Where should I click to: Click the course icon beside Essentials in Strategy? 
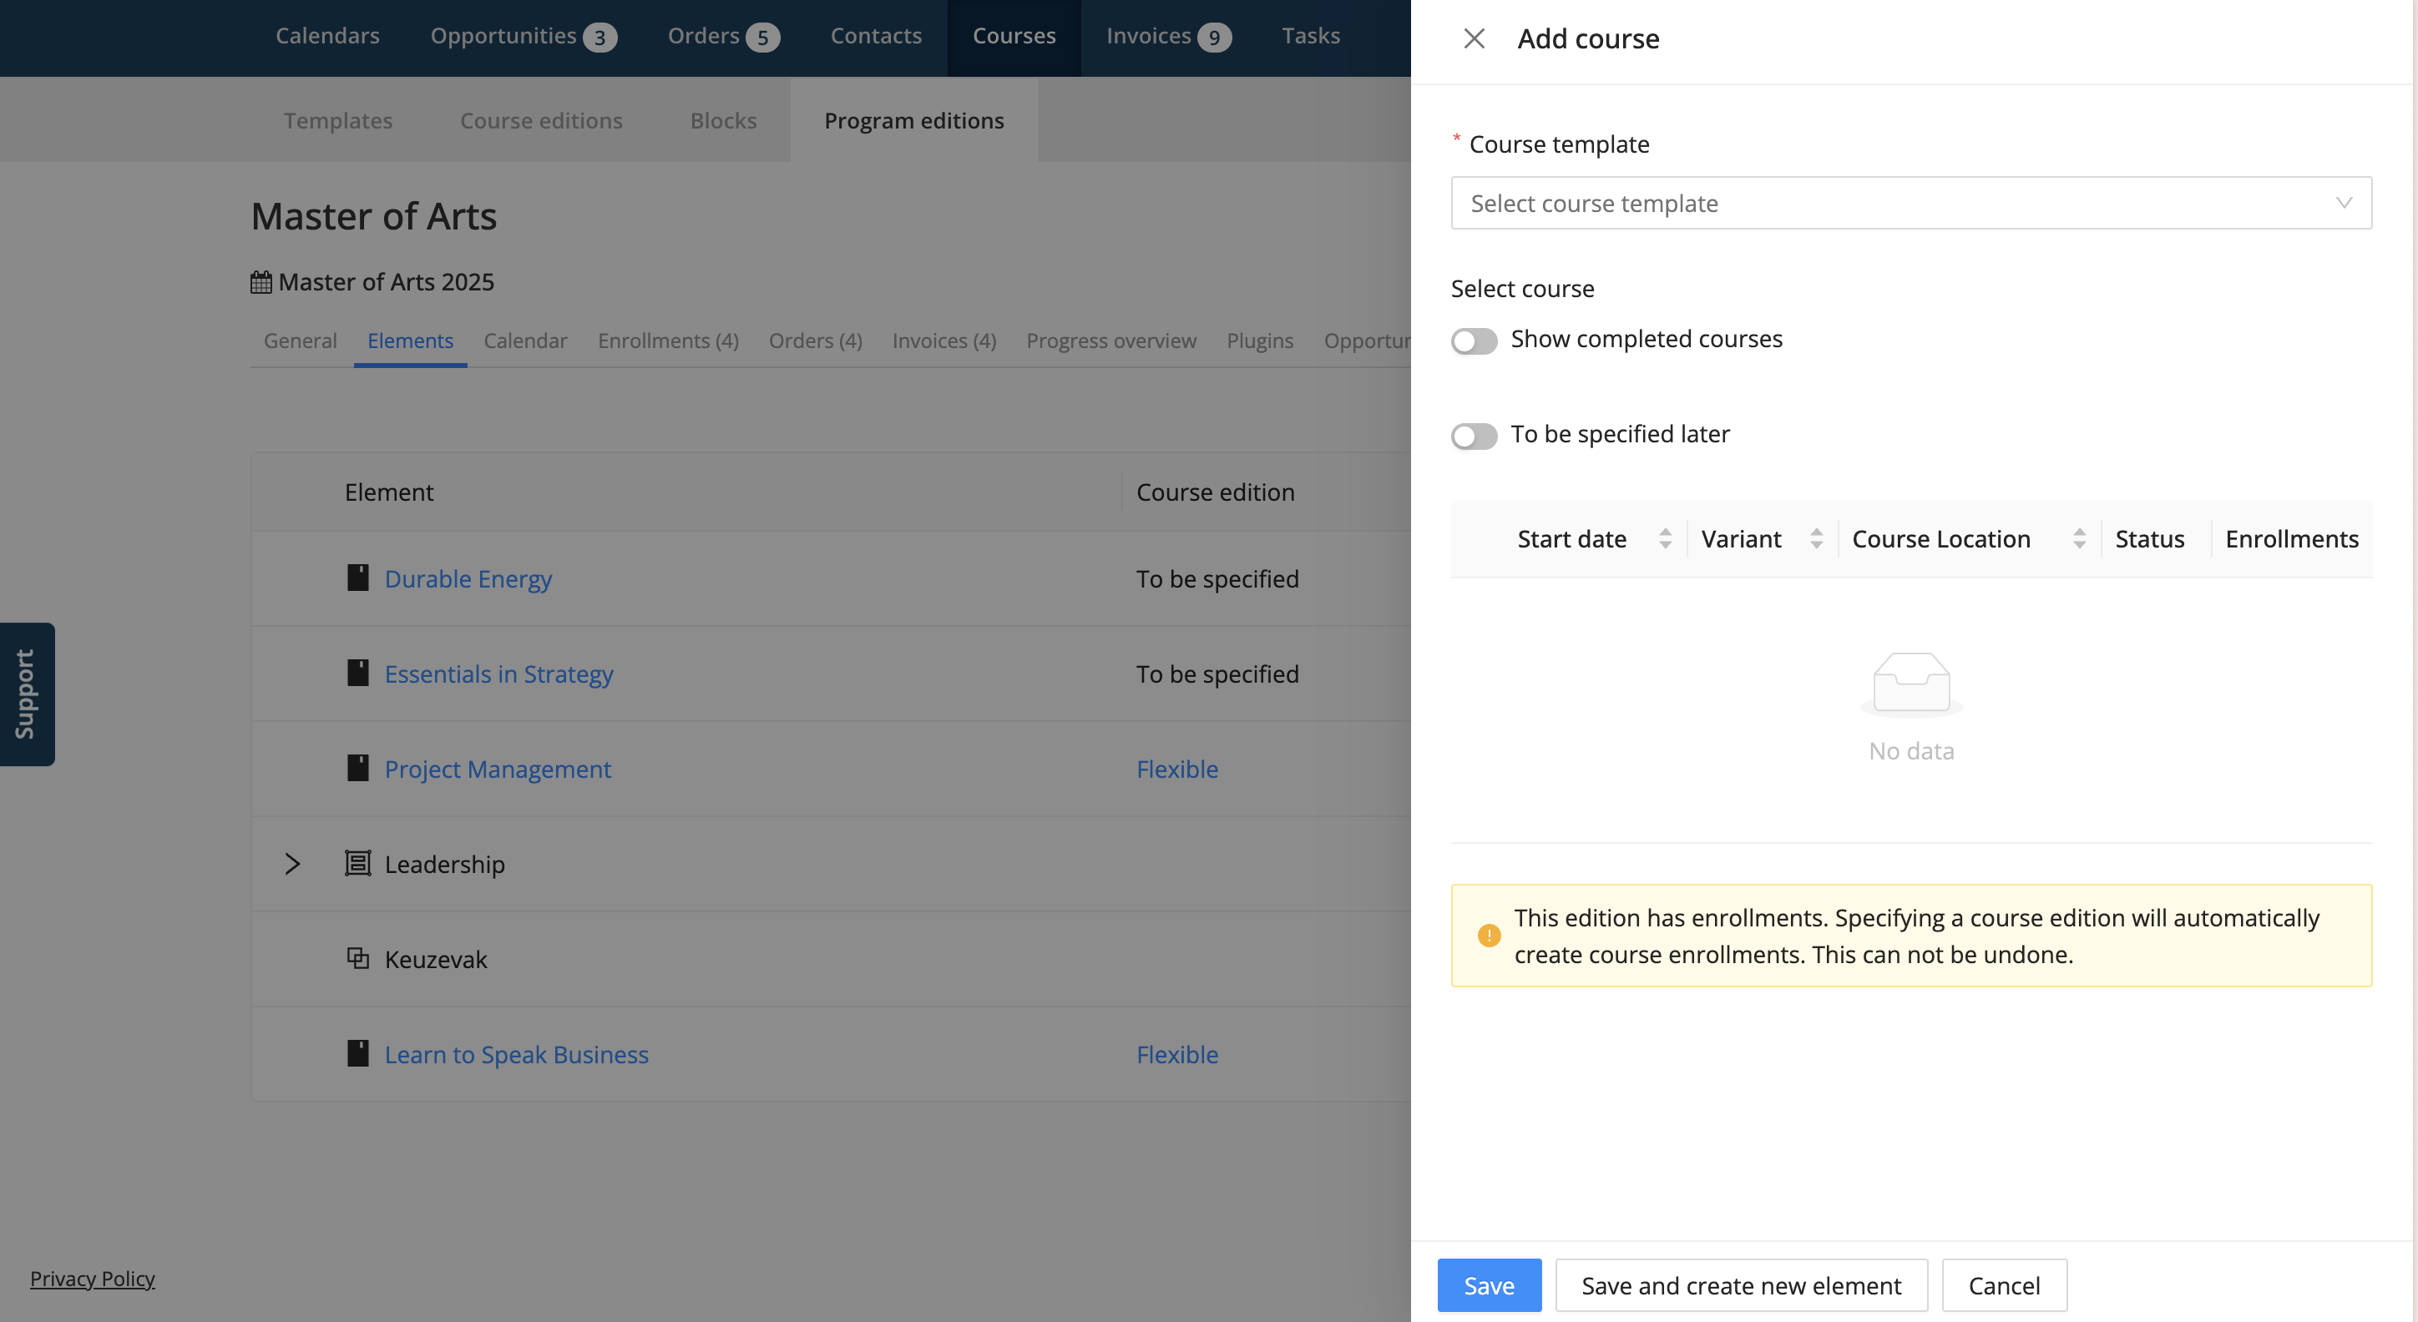tap(357, 673)
